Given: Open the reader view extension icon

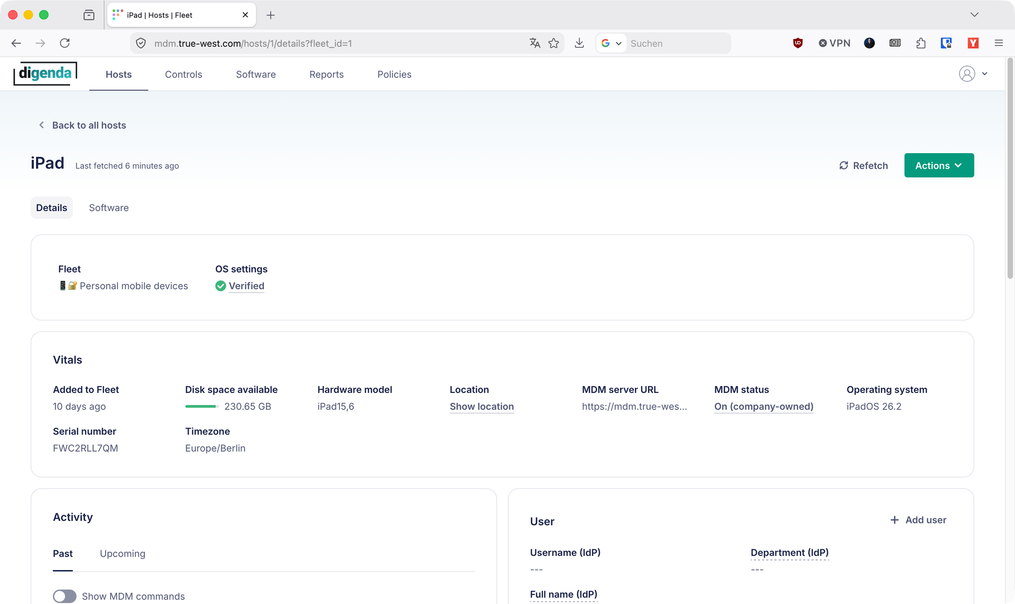Looking at the screenshot, I should [895, 43].
